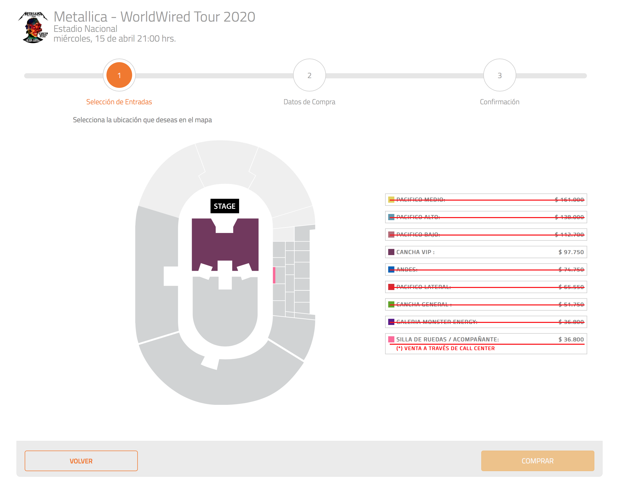The image size is (617, 485).
Task: Click the COMPRAR button
Action: coord(537,461)
